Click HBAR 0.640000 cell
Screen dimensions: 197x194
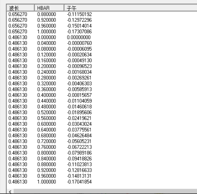coord(47,130)
